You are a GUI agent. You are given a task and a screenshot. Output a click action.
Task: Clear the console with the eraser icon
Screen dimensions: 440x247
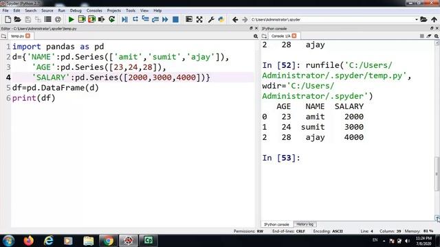429,36
